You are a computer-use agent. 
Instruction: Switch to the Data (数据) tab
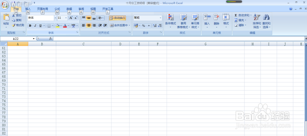click(69, 9)
